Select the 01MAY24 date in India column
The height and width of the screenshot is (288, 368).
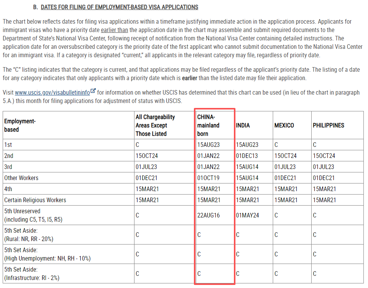point(247,215)
